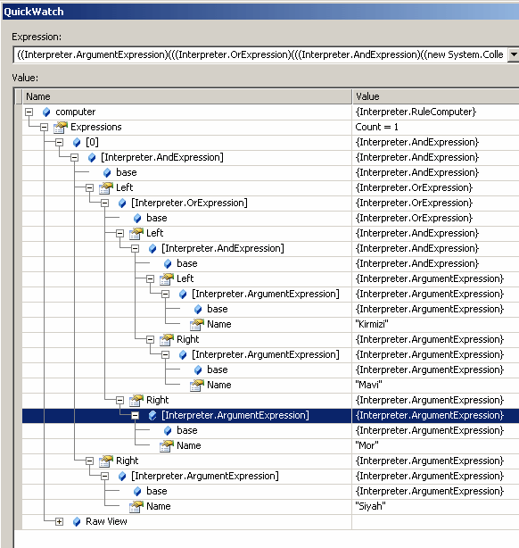Viewport: 519px width, 548px height.
Task: Click the property icon of Name "Kirmizi"
Action: (x=197, y=325)
